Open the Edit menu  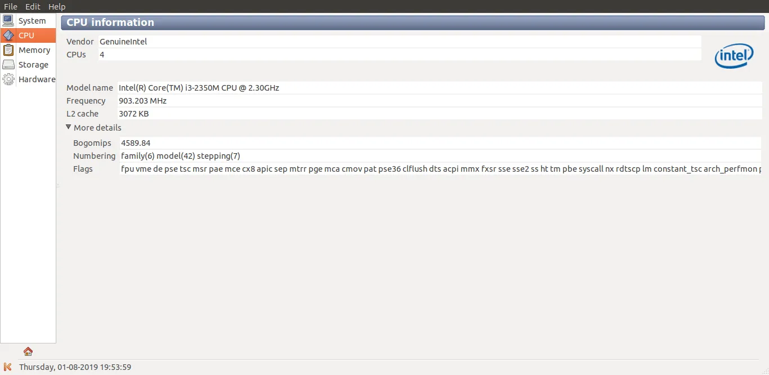pyautogui.click(x=33, y=7)
